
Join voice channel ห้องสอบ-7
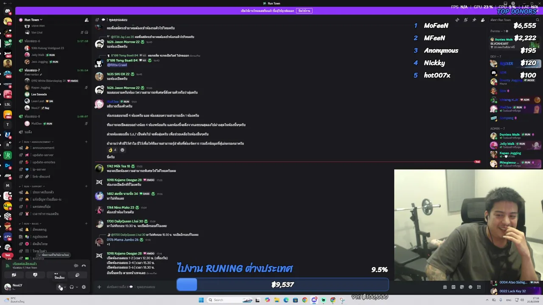(53, 70)
